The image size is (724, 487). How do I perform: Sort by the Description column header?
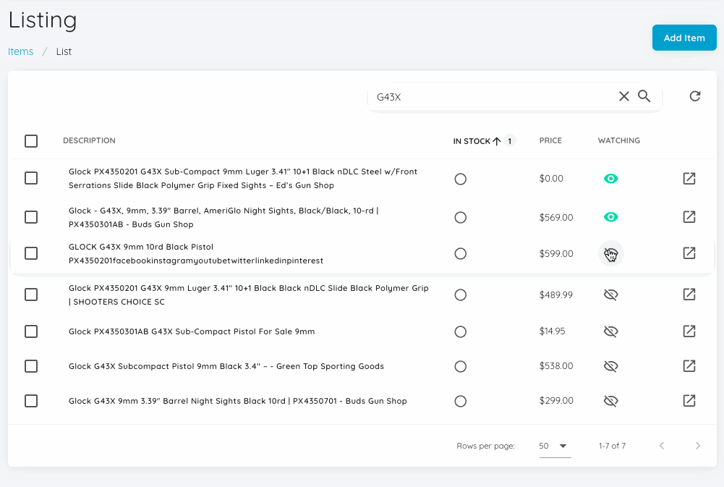click(89, 140)
